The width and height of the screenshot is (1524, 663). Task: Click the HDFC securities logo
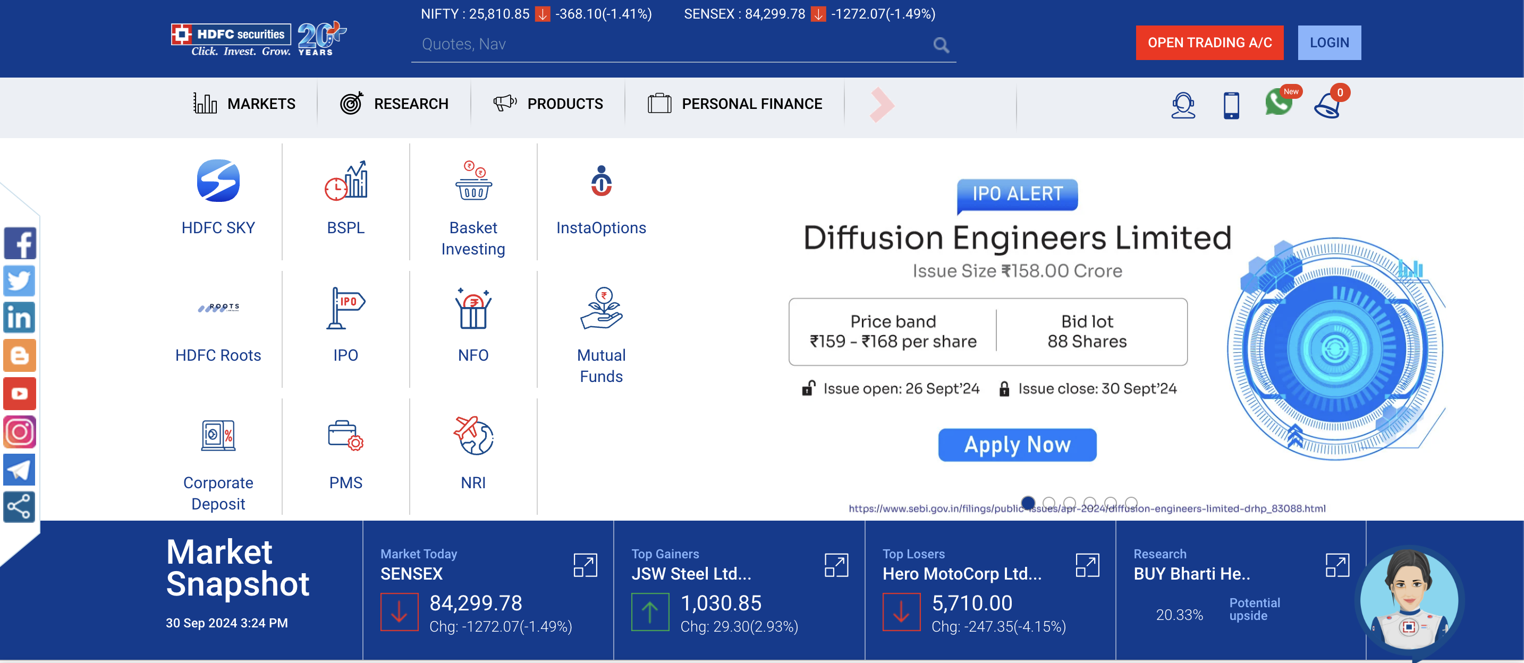point(232,40)
